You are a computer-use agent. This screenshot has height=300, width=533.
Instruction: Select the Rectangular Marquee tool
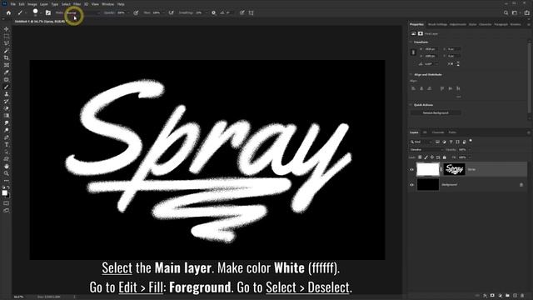[x=6, y=36]
